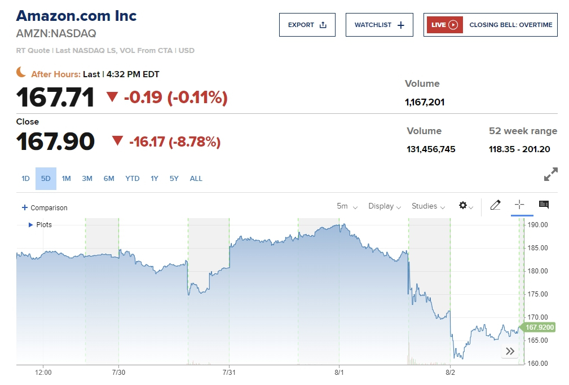Open the Display dropdown
This screenshot has height=385, width=569.
pos(385,206)
